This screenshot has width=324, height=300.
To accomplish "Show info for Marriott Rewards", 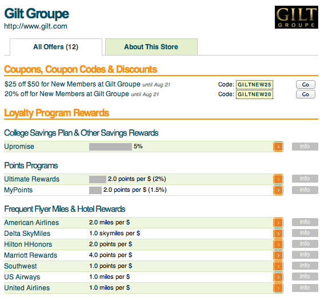I will [x=305, y=255].
